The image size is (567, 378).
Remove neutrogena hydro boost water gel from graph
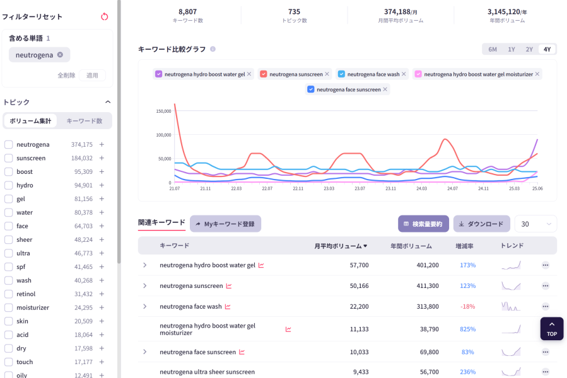click(x=249, y=74)
